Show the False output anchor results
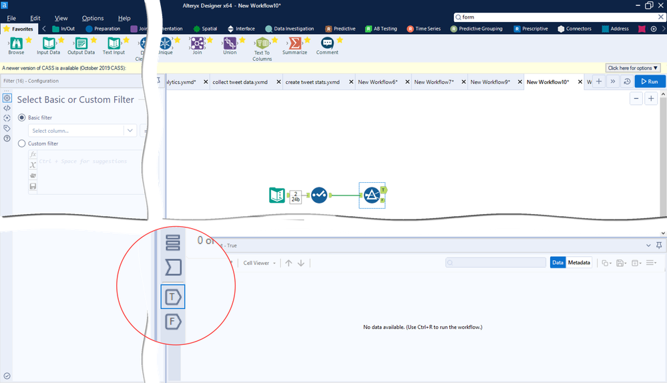667x383 pixels. (173, 322)
